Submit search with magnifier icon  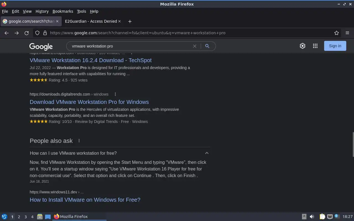click(207, 46)
